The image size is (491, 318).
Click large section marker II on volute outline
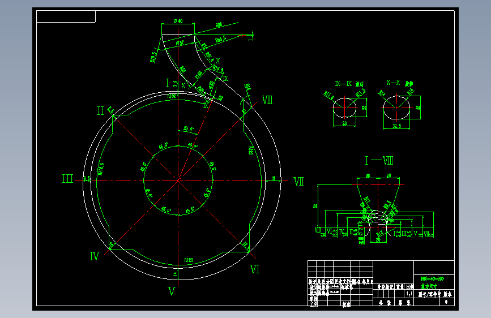100,111
